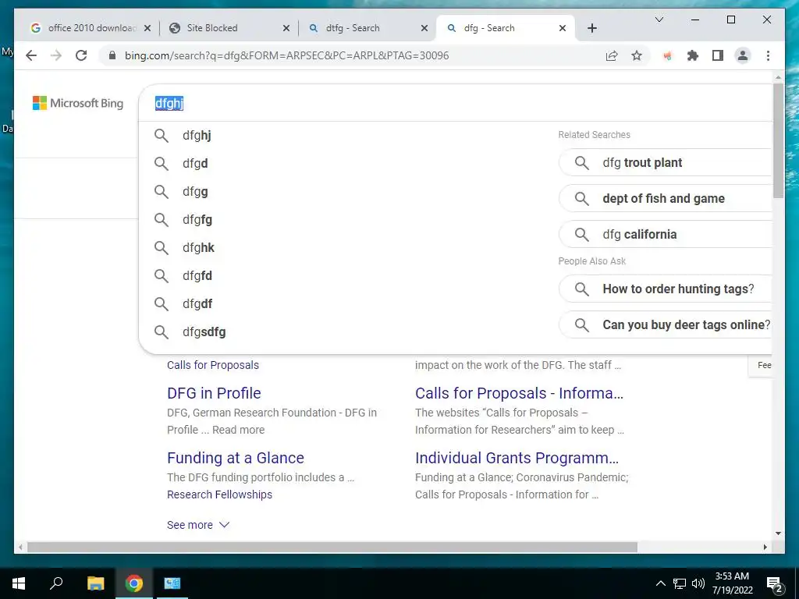
Task: Open the tab search dropdown arrow
Action: coord(659,19)
